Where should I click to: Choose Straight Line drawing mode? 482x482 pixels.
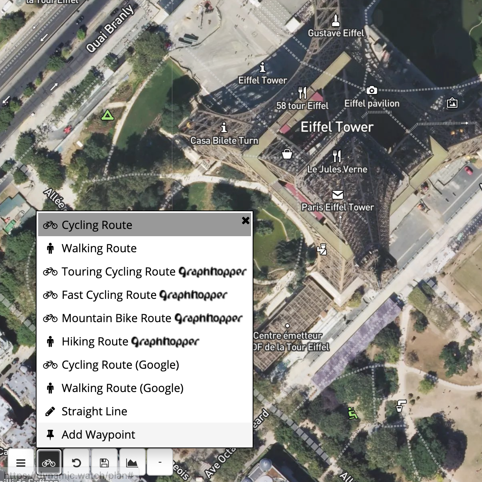[x=94, y=412]
